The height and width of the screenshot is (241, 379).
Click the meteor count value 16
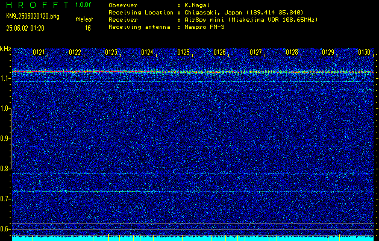pyautogui.click(x=88, y=28)
